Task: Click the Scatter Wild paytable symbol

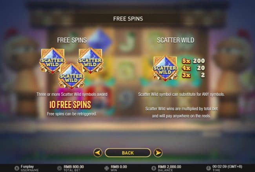Action: [x=165, y=68]
